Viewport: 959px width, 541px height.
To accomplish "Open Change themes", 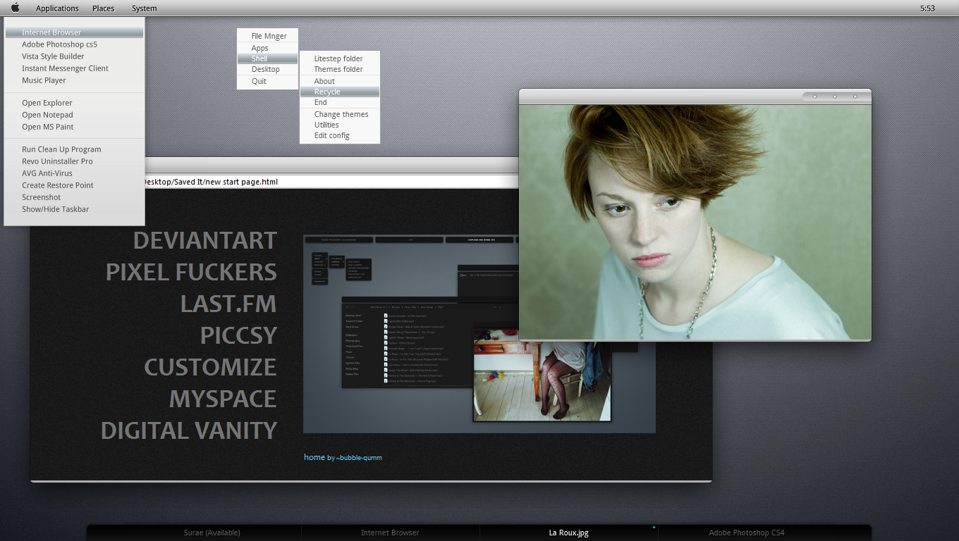I will click(x=340, y=114).
